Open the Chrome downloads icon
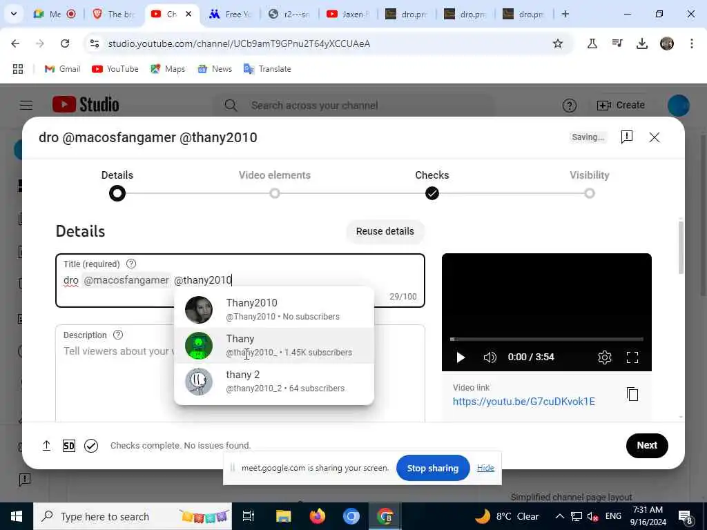This screenshot has height=530, width=707. click(642, 43)
